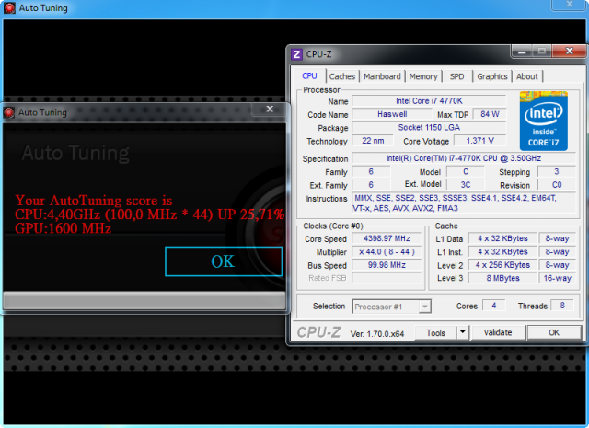Screen dimensions: 589x428
Task: Close the main Auto Tuning window
Action: (x=569, y=5)
